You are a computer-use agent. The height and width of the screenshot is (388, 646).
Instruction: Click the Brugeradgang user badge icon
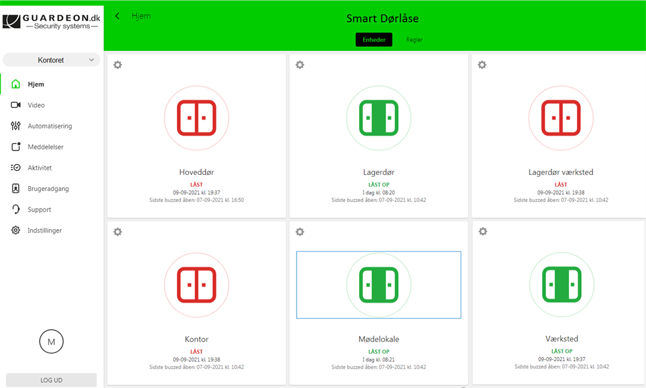[16, 189]
